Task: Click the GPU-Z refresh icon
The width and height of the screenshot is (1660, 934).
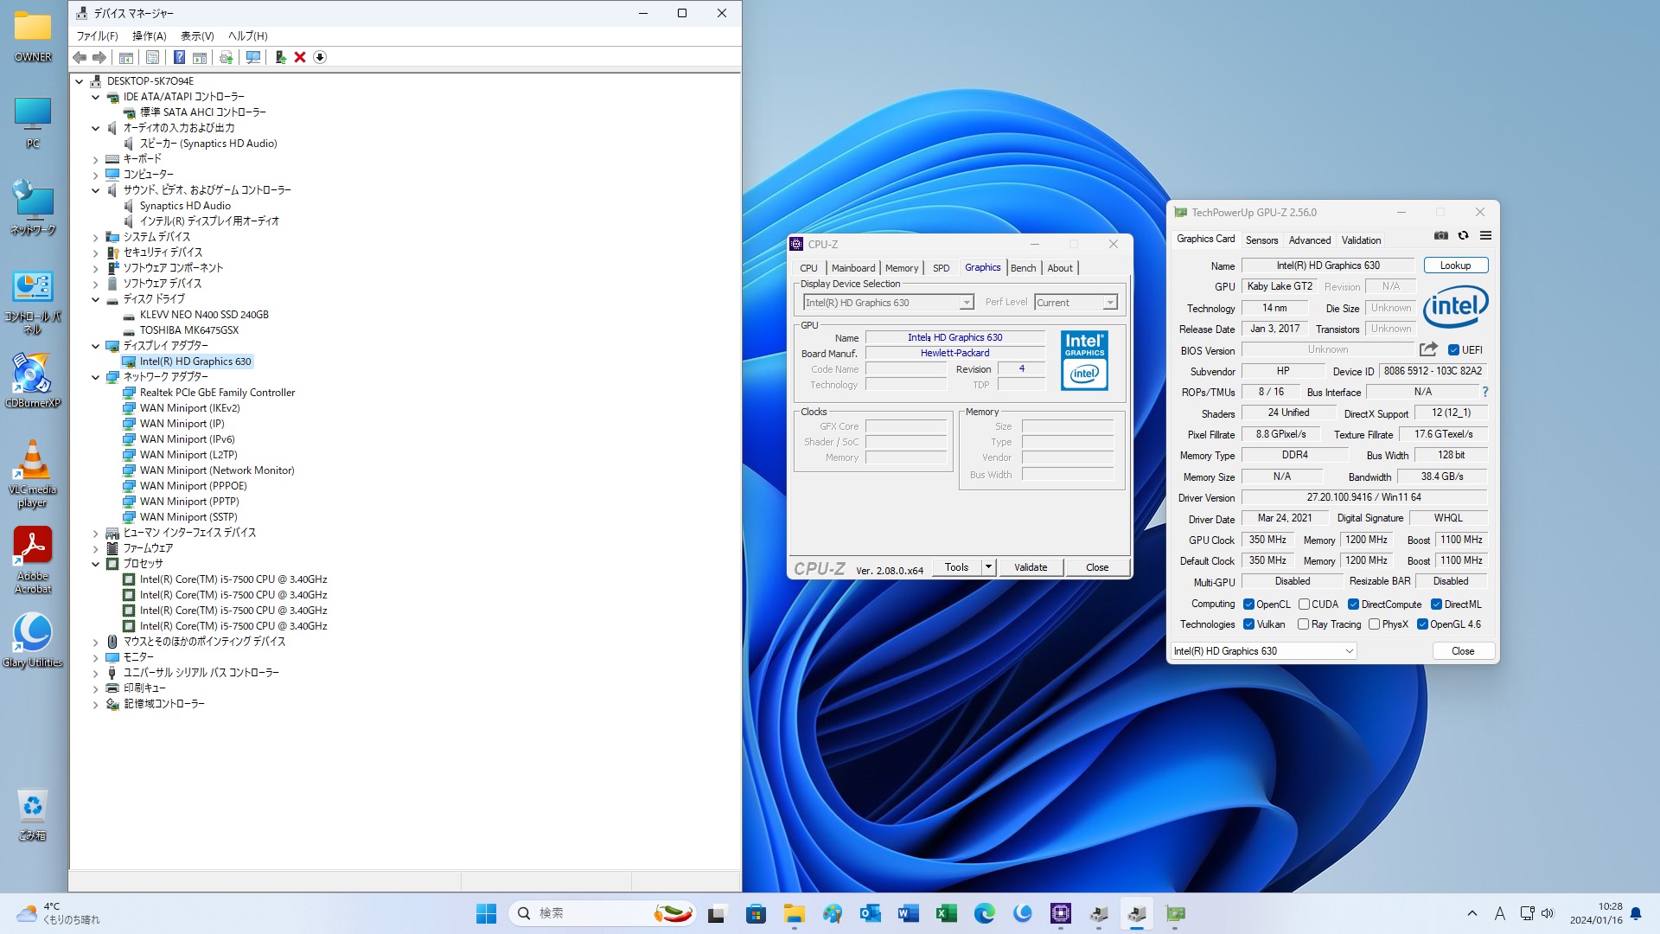Action: click(1463, 235)
